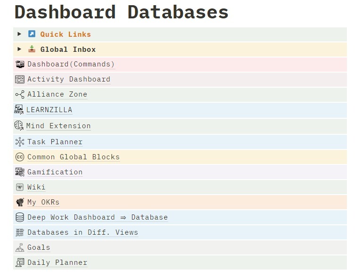Click the LEARNZILLA page icon
This screenshot has height=279, width=362.
19,110
